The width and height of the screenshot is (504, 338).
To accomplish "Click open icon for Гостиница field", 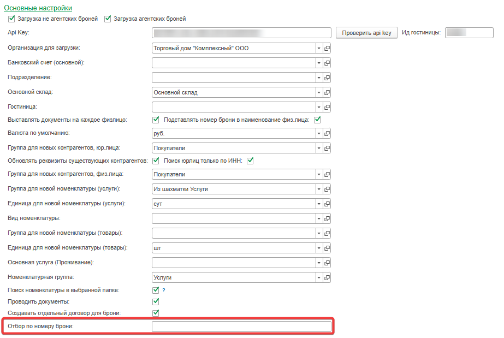I will point(328,107).
